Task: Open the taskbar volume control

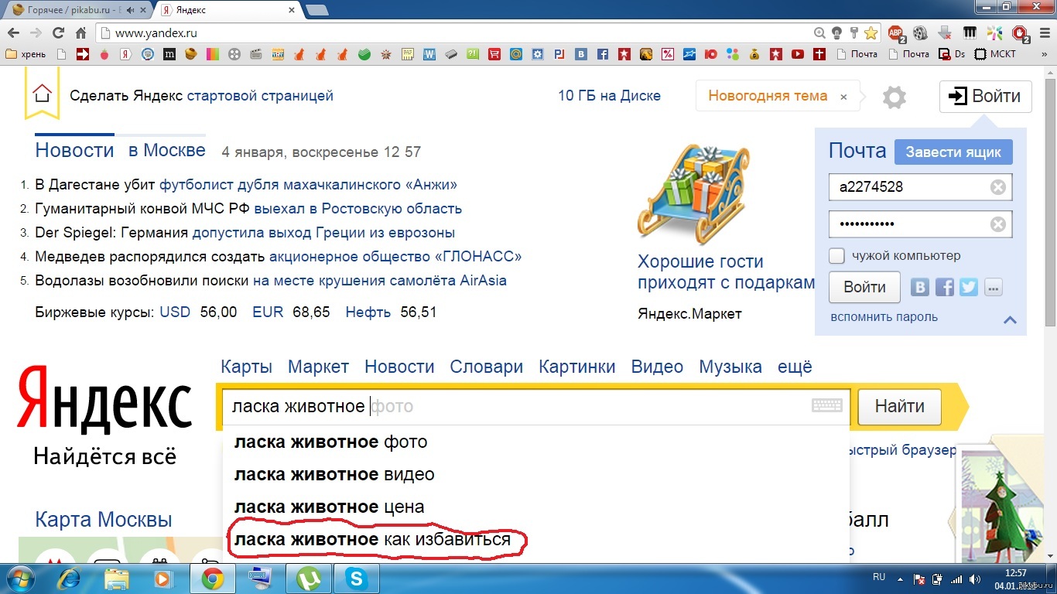Action: click(x=973, y=579)
